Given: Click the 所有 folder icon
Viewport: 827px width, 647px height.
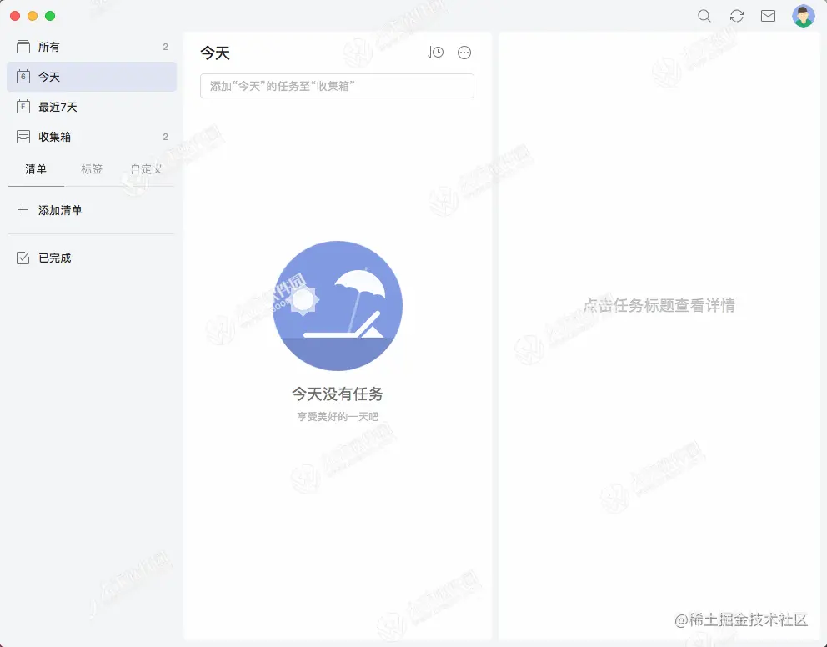Looking at the screenshot, I should click(23, 47).
